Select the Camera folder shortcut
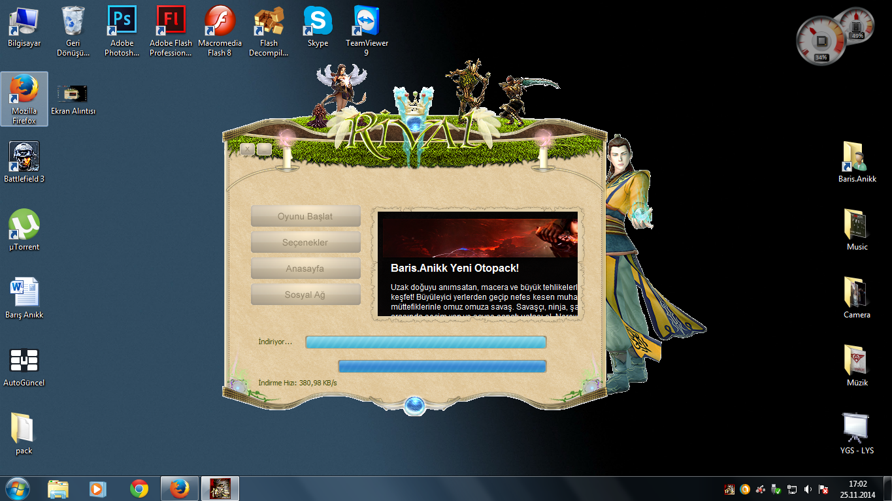 point(857,298)
